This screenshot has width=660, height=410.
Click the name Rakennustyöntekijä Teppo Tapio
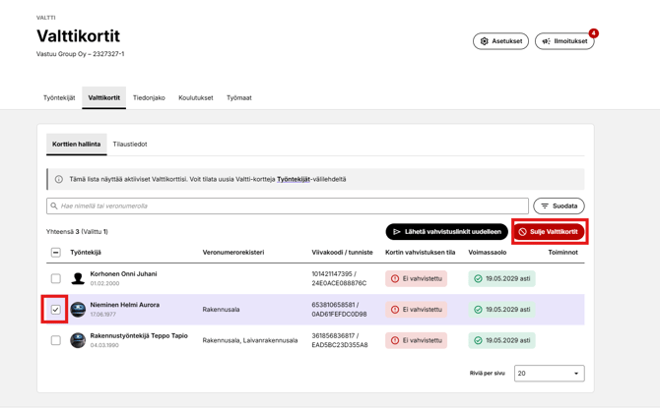139,336
